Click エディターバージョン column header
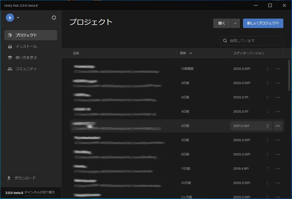 [x=257, y=53]
